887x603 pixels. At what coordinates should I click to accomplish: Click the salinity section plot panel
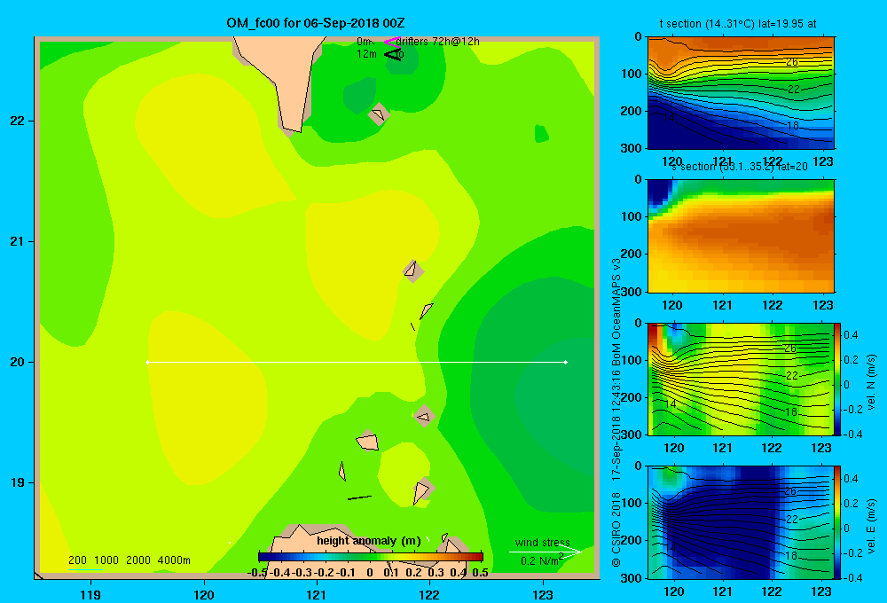[741, 236]
